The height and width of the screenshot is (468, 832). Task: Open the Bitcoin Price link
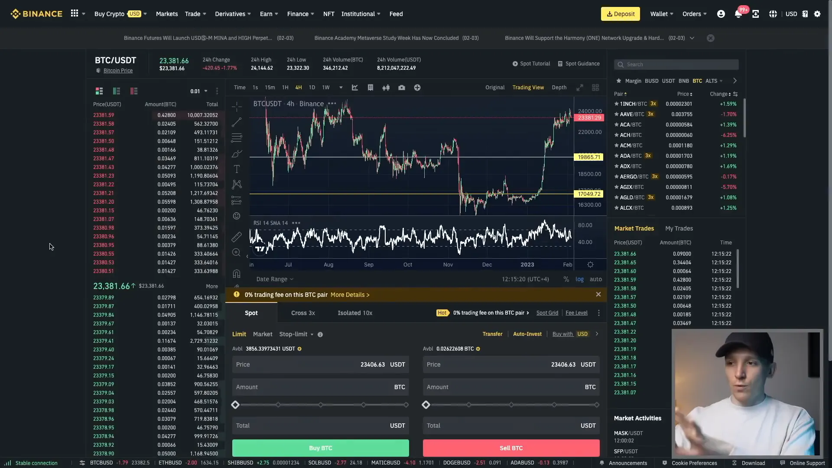[118, 71]
